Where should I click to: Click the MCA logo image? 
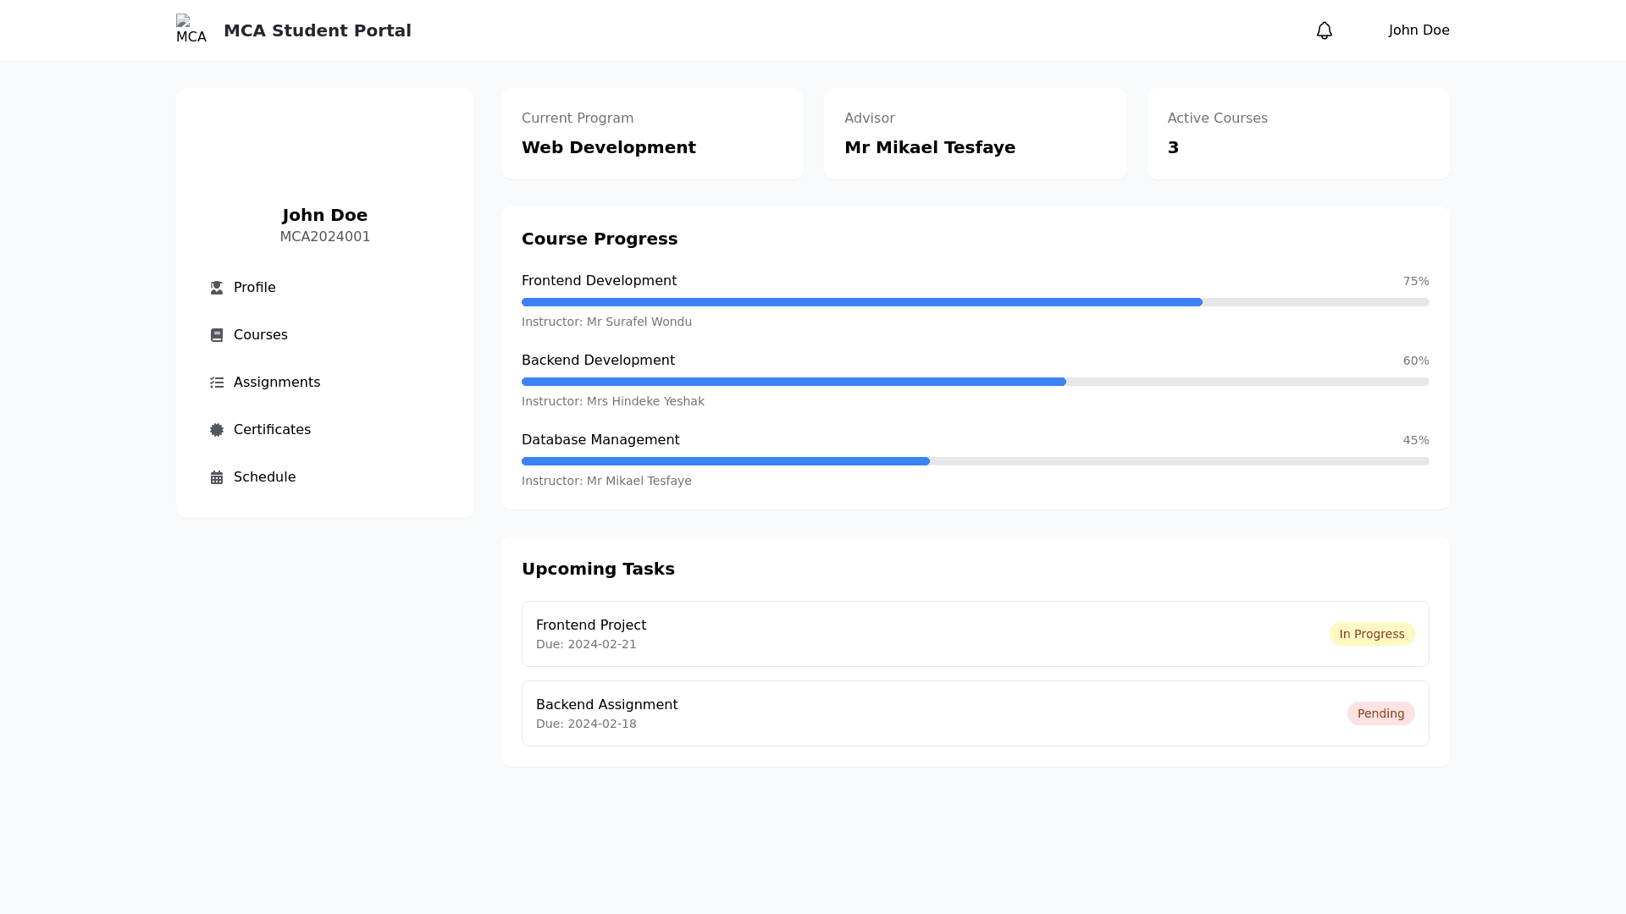[191, 30]
